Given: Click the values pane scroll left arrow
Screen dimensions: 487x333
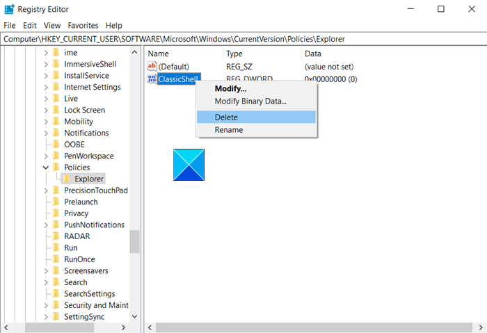Looking at the screenshot, I should (x=150, y=327).
